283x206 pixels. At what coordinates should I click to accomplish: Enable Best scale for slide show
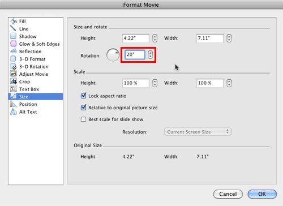tap(83, 119)
